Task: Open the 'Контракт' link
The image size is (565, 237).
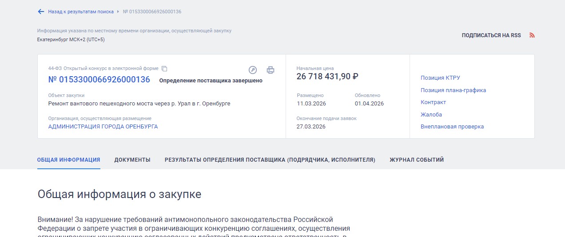Action: (x=433, y=102)
